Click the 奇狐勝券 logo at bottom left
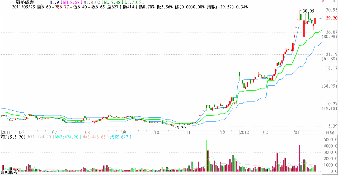Viewport: 338px width, 175px height. pos(9,173)
